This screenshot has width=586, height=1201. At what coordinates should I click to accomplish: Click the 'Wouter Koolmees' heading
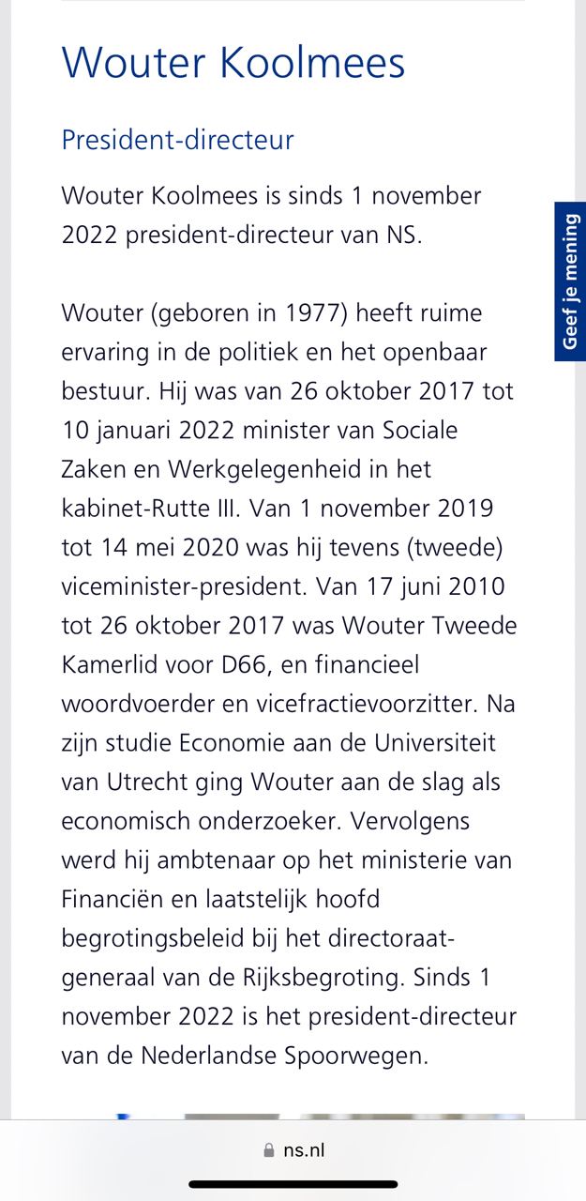click(x=233, y=62)
